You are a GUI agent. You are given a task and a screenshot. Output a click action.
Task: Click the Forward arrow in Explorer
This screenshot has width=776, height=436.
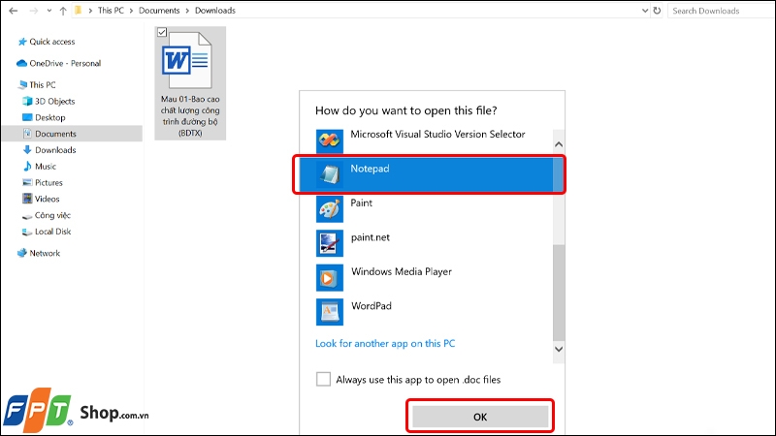(34, 11)
